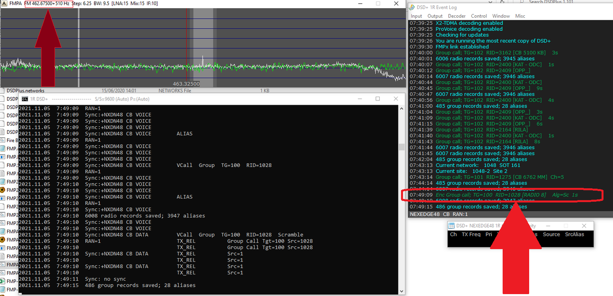Click the 463.32500 frequency label on spectrum
The image size is (613, 296).
point(186,84)
